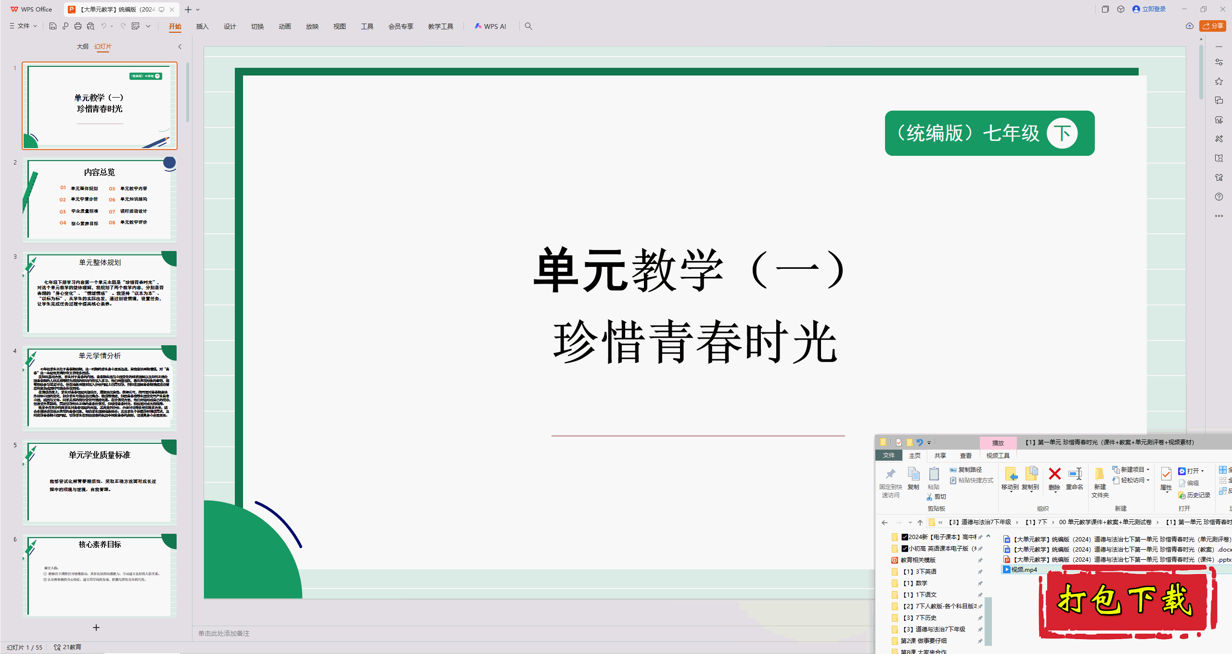This screenshot has width=1232, height=654.
Task: Click the Save icon in quick toolbar
Action: click(53, 26)
